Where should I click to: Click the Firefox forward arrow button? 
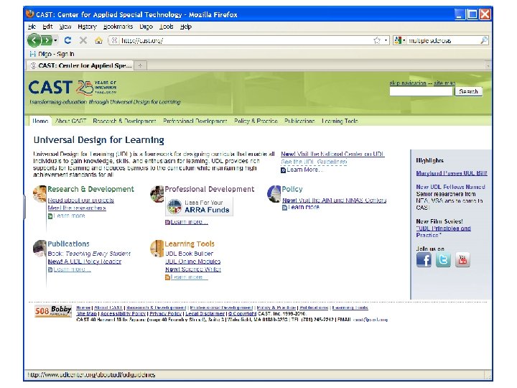coord(47,40)
